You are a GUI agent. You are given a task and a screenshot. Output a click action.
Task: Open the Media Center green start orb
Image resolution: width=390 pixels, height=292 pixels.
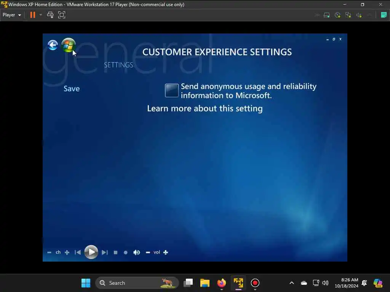pyautogui.click(x=69, y=45)
